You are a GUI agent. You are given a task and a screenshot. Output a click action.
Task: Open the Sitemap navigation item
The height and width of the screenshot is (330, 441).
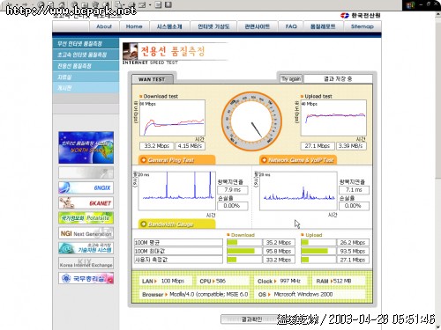362,26
